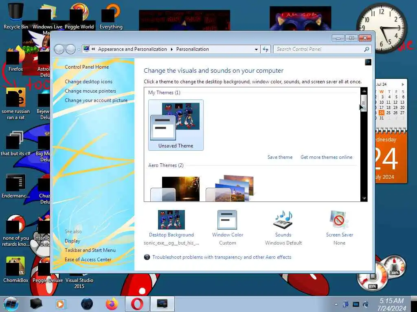The width and height of the screenshot is (417, 312).
Task: Open the Firefox desktop icon
Action: tap(15, 58)
